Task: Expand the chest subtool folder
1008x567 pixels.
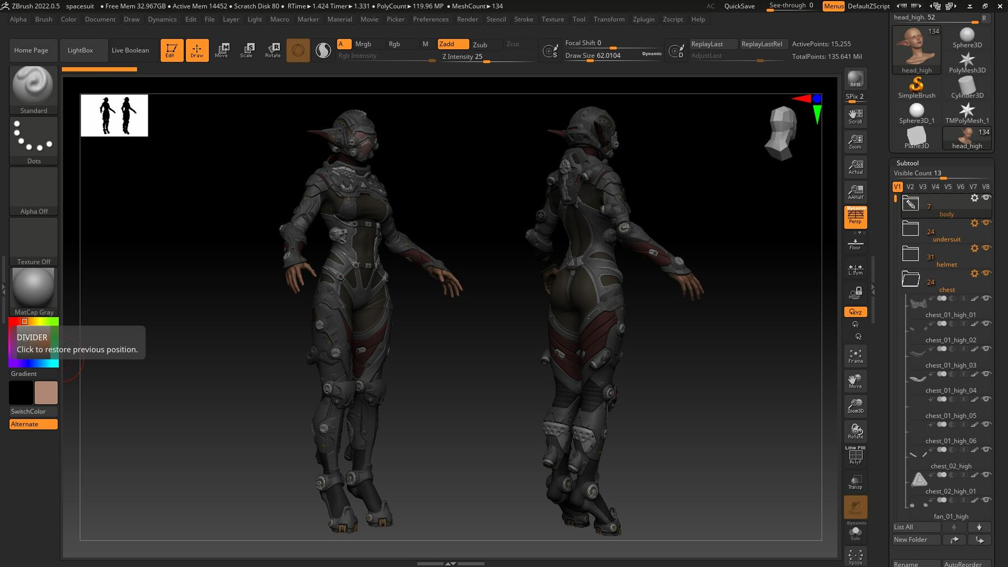Action: tap(911, 278)
